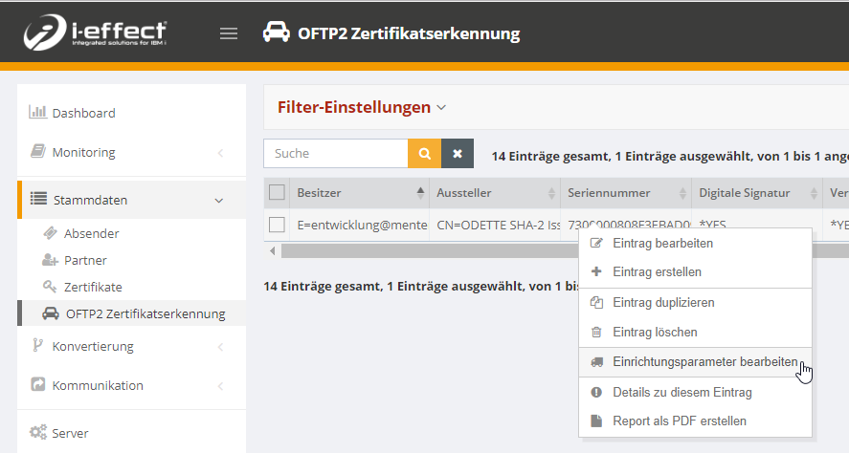849x453 pixels.
Task: Open the Absender sidebar entry
Action: pos(91,233)
